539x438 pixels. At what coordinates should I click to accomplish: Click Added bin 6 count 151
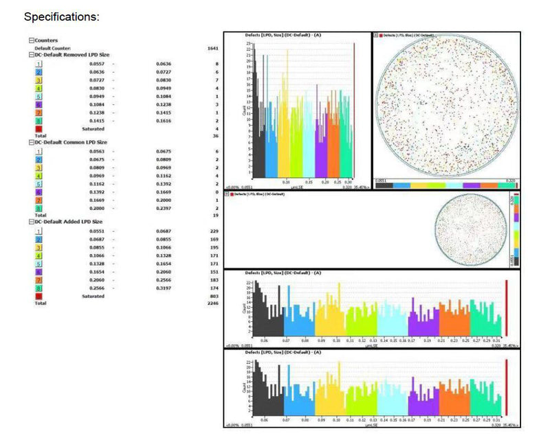[x=214, y=272]
